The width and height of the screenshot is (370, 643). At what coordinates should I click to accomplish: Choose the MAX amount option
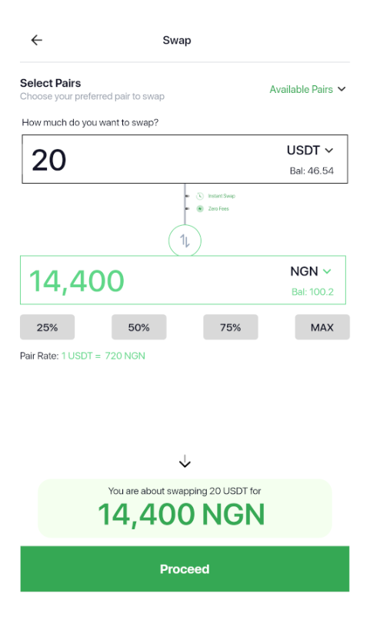pyautogui.click(x=322, y=327)
